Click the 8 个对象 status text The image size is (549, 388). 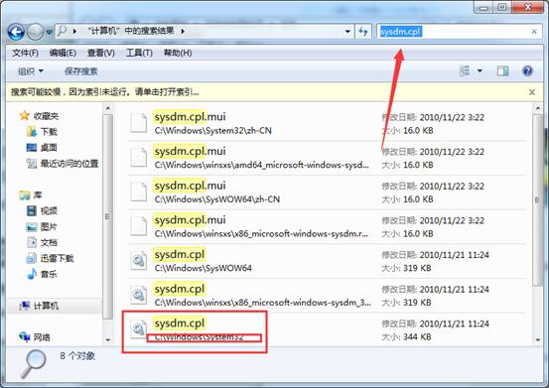(77, 356)
